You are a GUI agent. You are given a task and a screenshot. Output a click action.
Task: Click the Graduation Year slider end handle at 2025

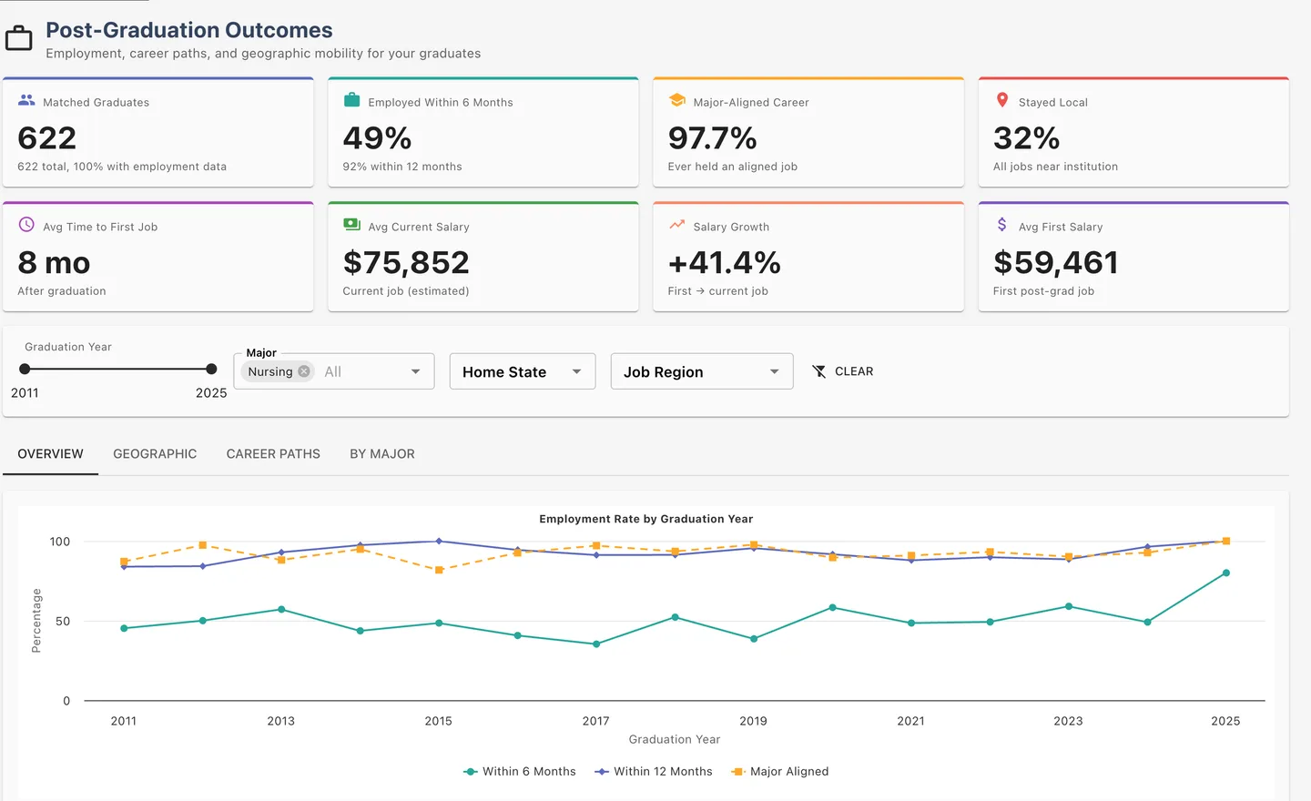pyautogui.click(x=211, y=369)
